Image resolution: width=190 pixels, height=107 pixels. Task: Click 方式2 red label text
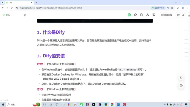(x=41, y=89)
